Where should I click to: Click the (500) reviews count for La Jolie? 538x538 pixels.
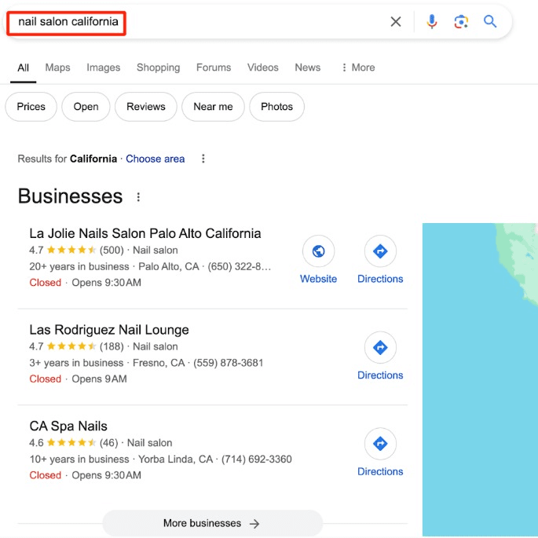click(x=112, y=250)
